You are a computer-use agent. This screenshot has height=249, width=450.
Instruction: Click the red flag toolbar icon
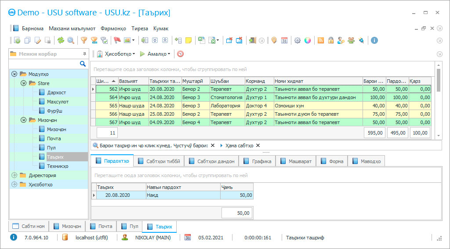[117, 40]
